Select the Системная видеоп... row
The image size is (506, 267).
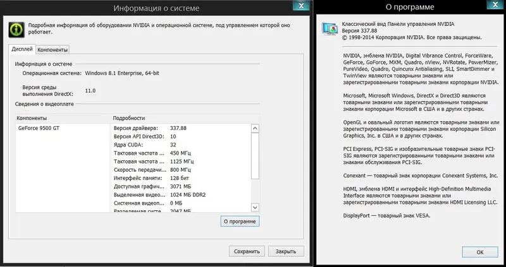[182, 203]
